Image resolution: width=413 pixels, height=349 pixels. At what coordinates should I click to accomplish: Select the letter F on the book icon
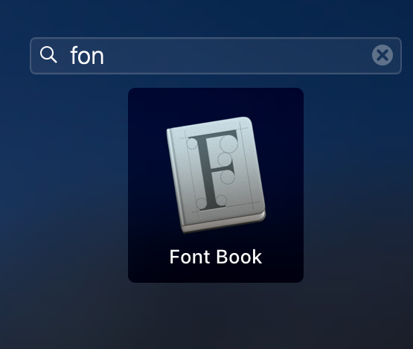pyautogui.click(x=213, y=170)
